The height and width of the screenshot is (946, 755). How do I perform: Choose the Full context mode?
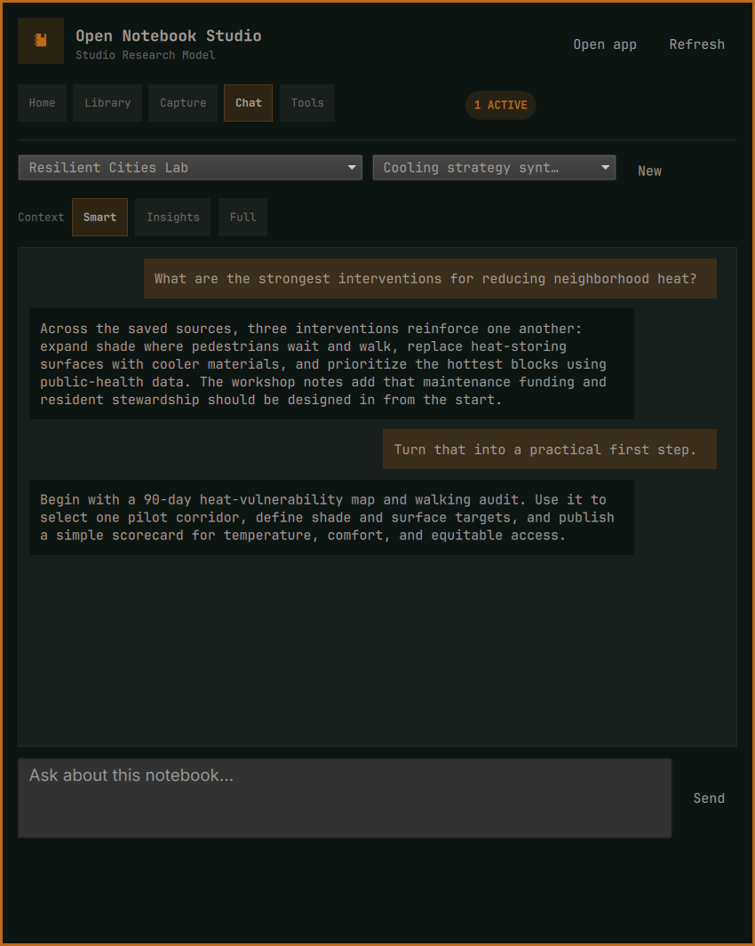(x=242, y=218)
